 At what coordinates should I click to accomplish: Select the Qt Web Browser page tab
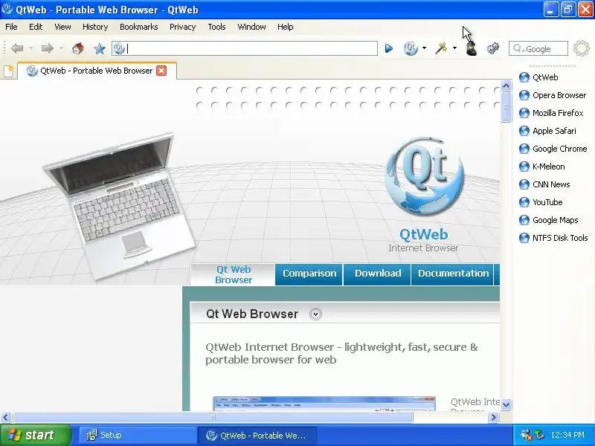click(x=234, y=274)
